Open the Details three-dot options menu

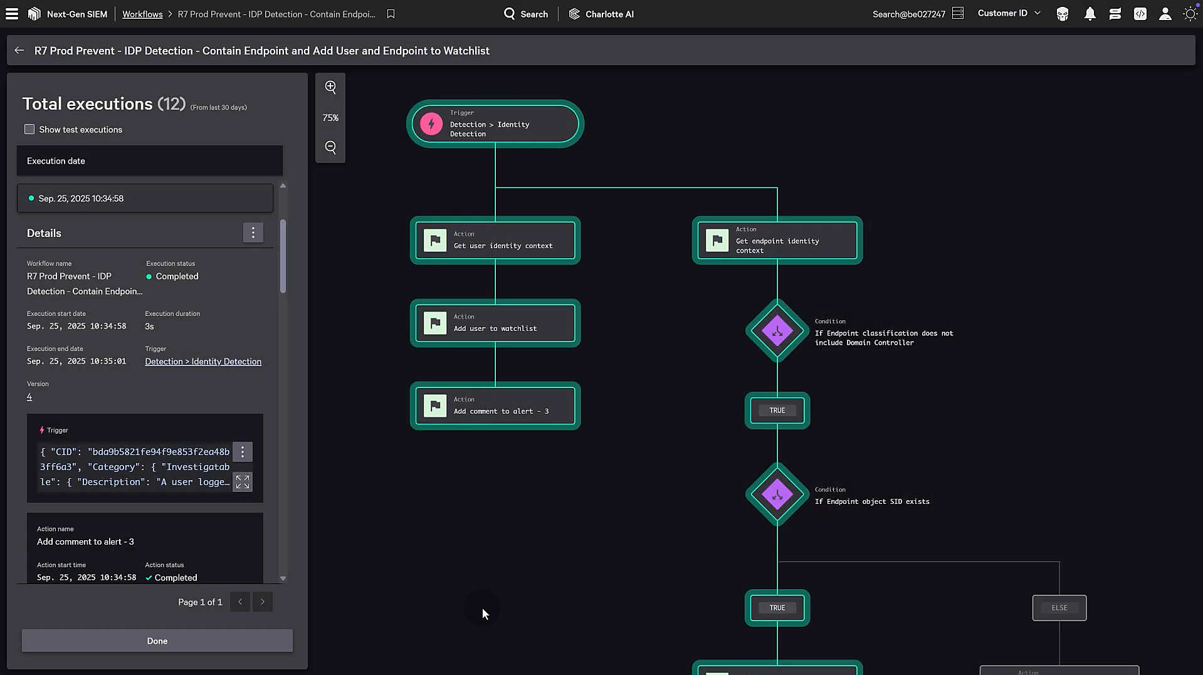coord(253,233)
